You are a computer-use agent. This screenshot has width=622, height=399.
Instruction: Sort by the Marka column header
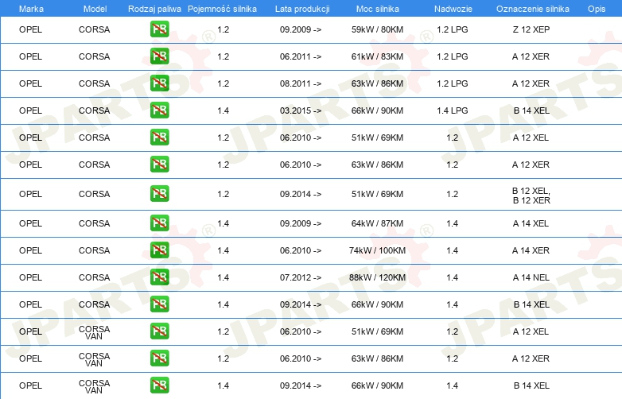coord(31,9)
